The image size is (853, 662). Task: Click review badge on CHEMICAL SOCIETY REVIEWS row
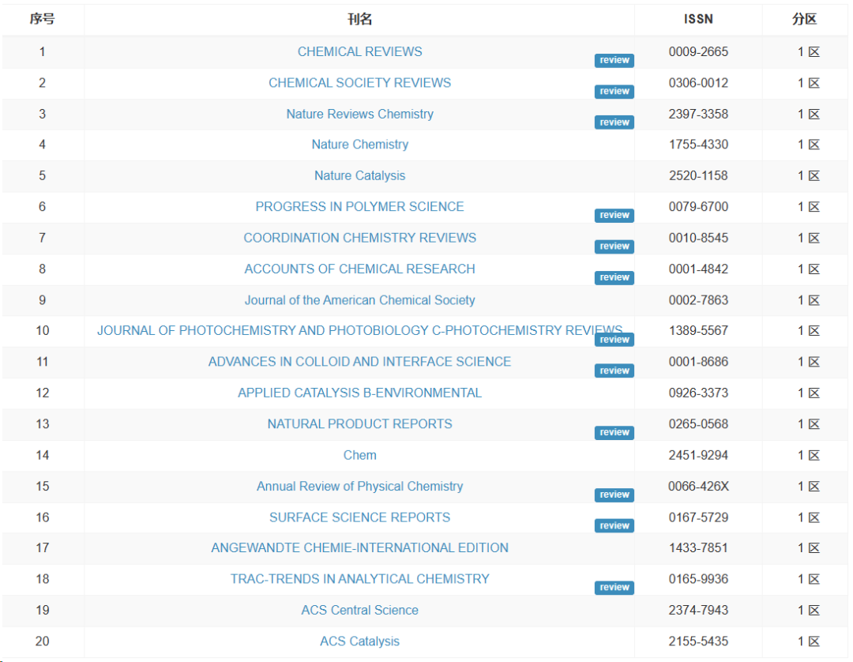pos(614,92)
